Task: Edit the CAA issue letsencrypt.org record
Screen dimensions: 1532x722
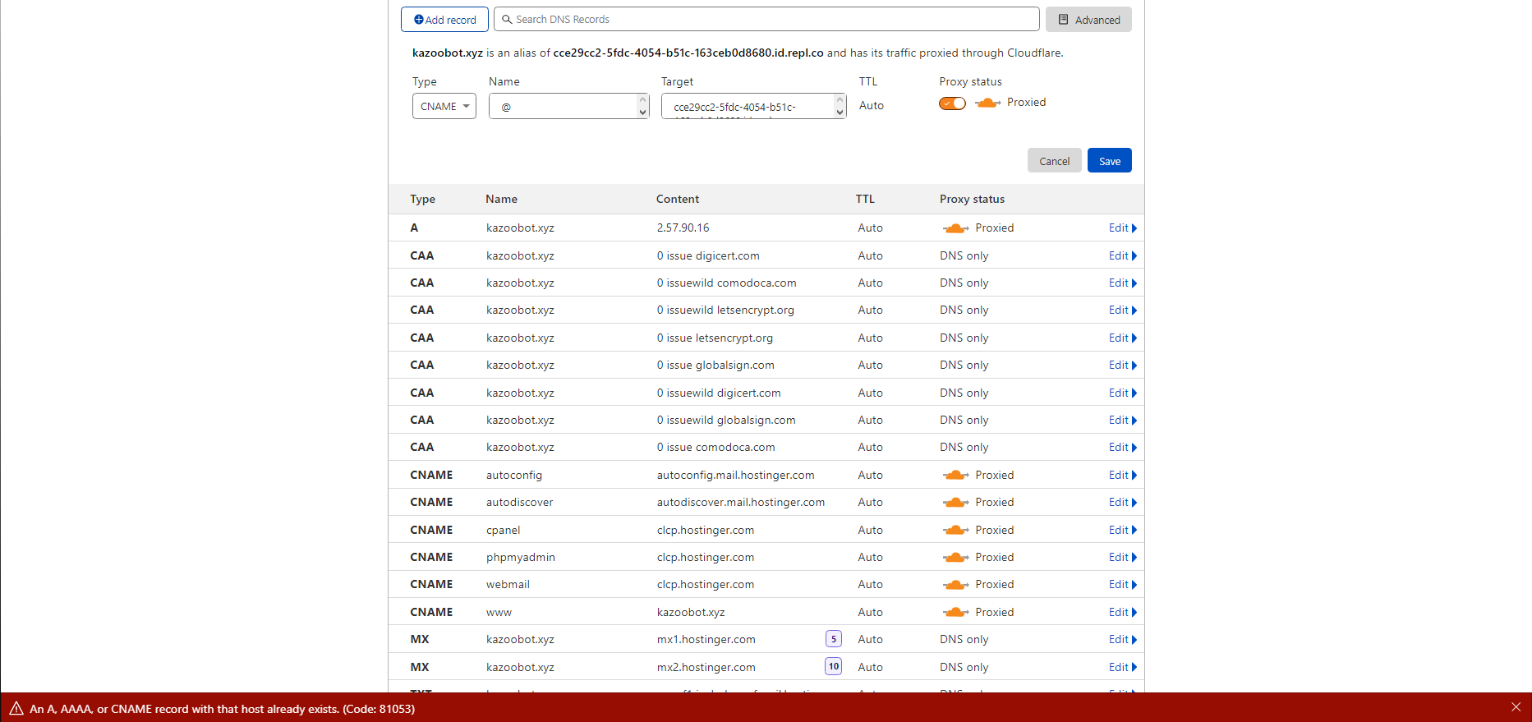Action: click(1122, 338)
